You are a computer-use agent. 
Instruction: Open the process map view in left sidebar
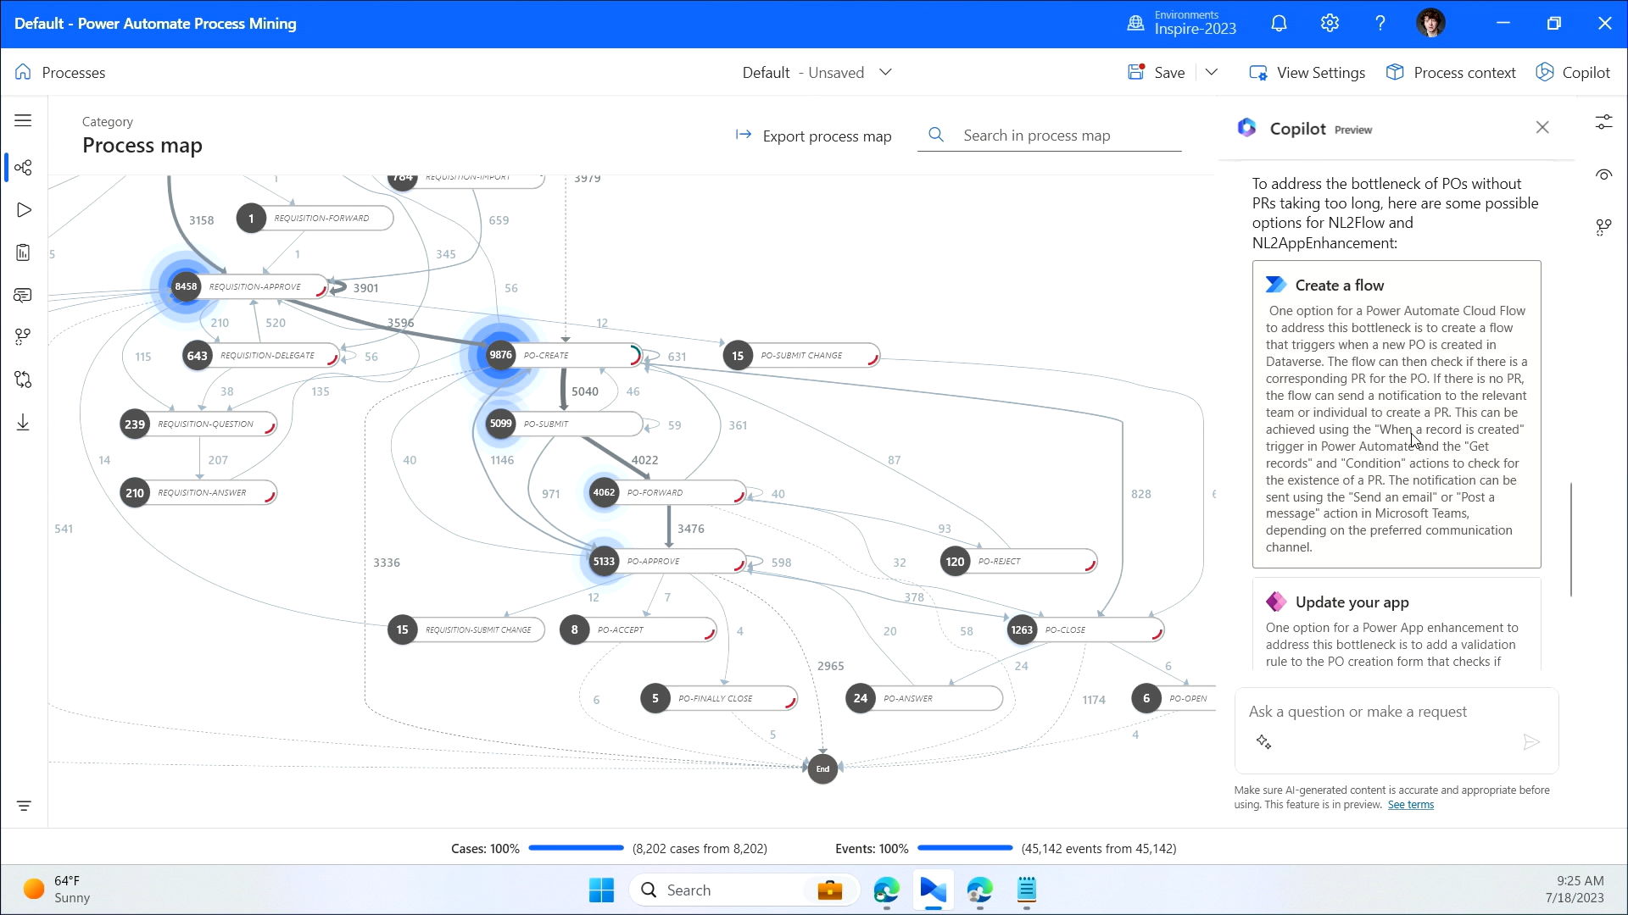click(x=23, y=168)
